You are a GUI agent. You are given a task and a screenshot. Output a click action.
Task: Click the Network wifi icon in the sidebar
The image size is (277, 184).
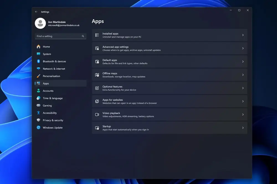click(x=39, y=69)
